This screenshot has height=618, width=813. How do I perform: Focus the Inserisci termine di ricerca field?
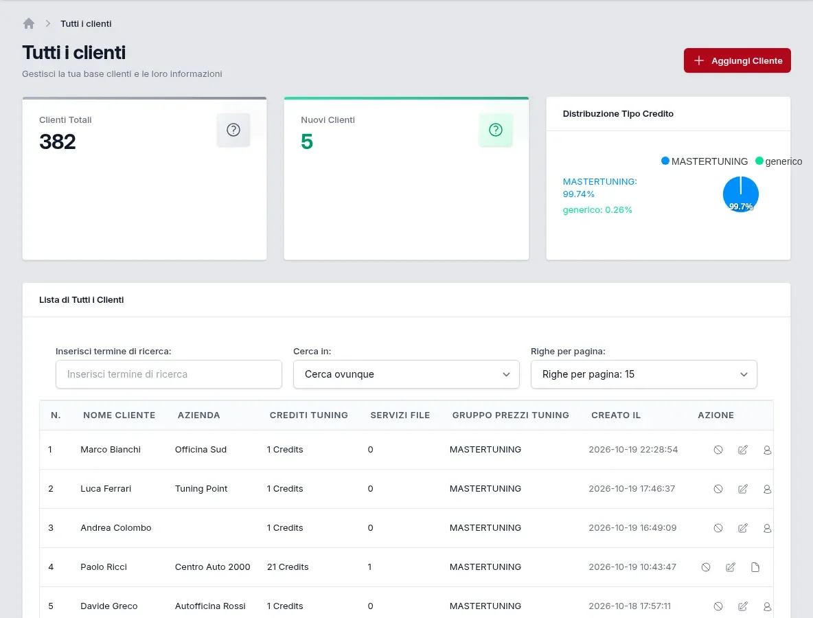(168, 374)
